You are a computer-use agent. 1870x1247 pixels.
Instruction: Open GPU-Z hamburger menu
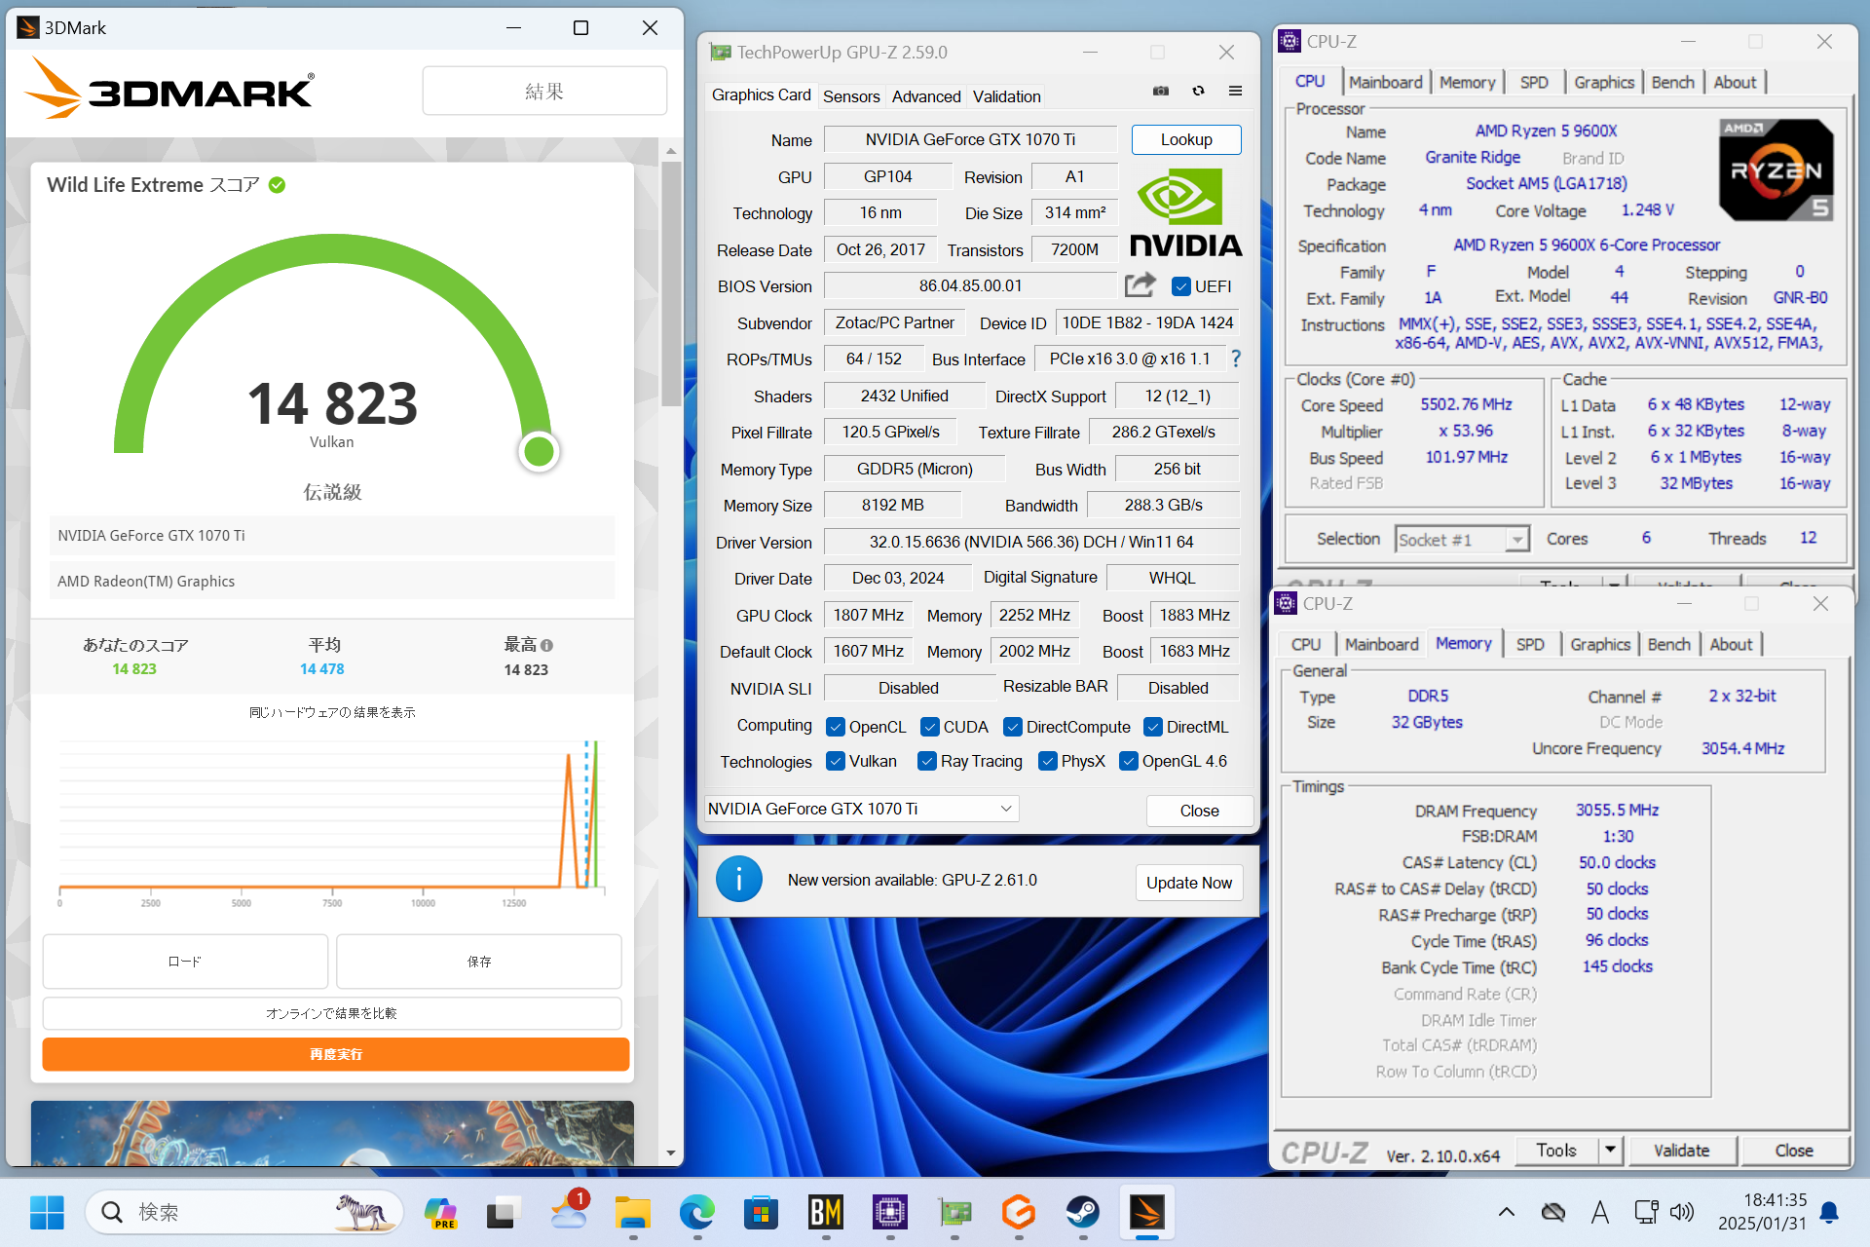pyautogui.click(x=1235, y=91)
